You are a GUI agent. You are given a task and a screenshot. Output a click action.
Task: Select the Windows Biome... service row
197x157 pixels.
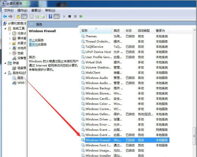point(125,93)
